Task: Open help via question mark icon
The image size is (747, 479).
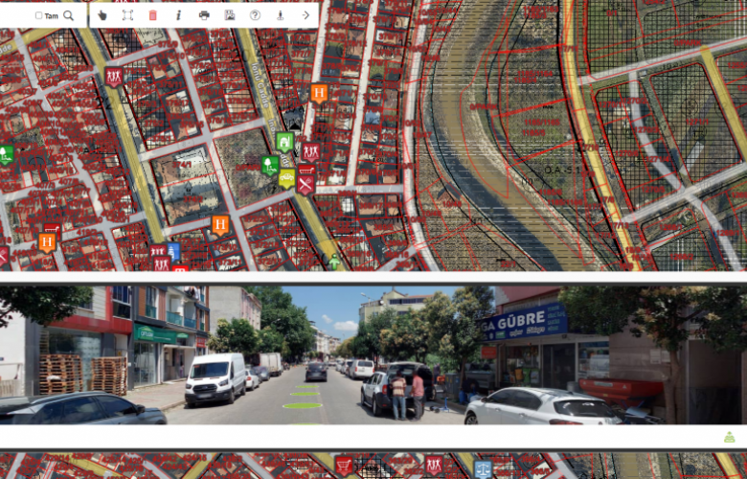Action: pos(255,15)
